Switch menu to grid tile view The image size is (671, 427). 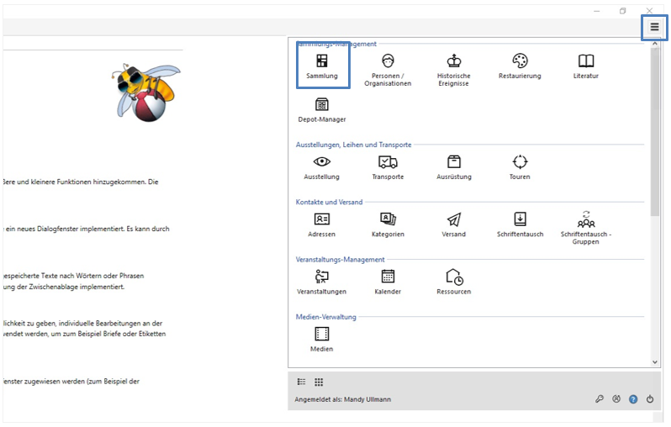click(x=319, y=382)
